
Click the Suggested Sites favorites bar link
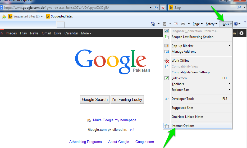(59, 16)
